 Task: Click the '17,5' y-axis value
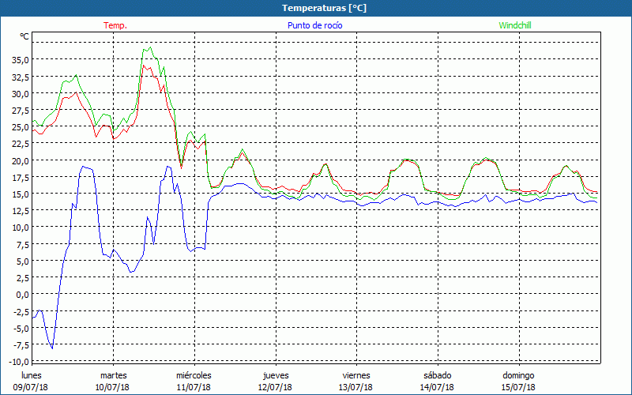pos(21,177)
